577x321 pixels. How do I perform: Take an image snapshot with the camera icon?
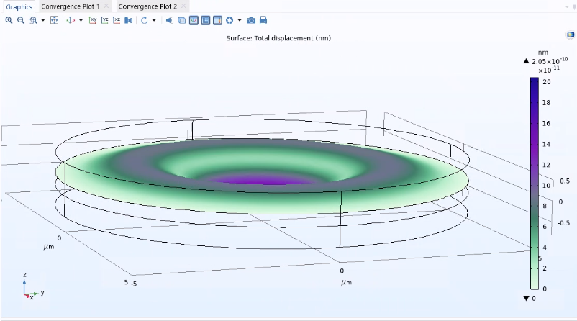point(251,21)
